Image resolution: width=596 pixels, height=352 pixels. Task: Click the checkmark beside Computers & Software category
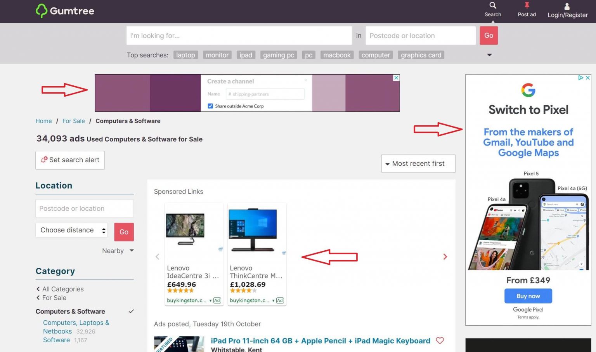click(x=131, y=311)
